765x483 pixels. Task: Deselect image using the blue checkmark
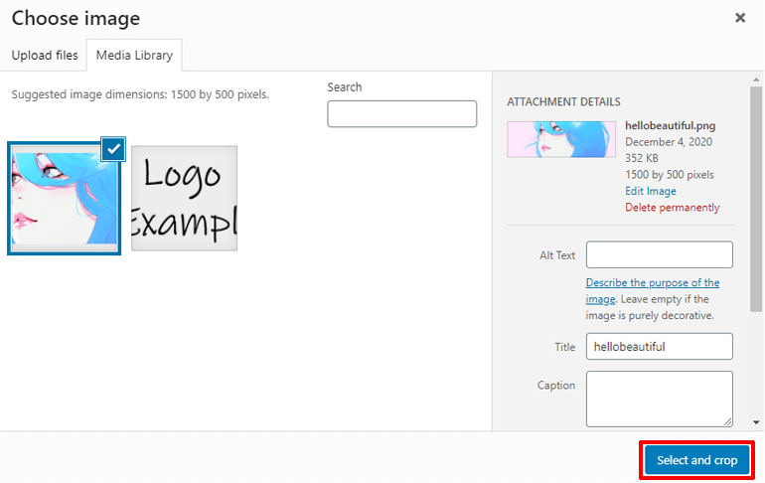114,148
